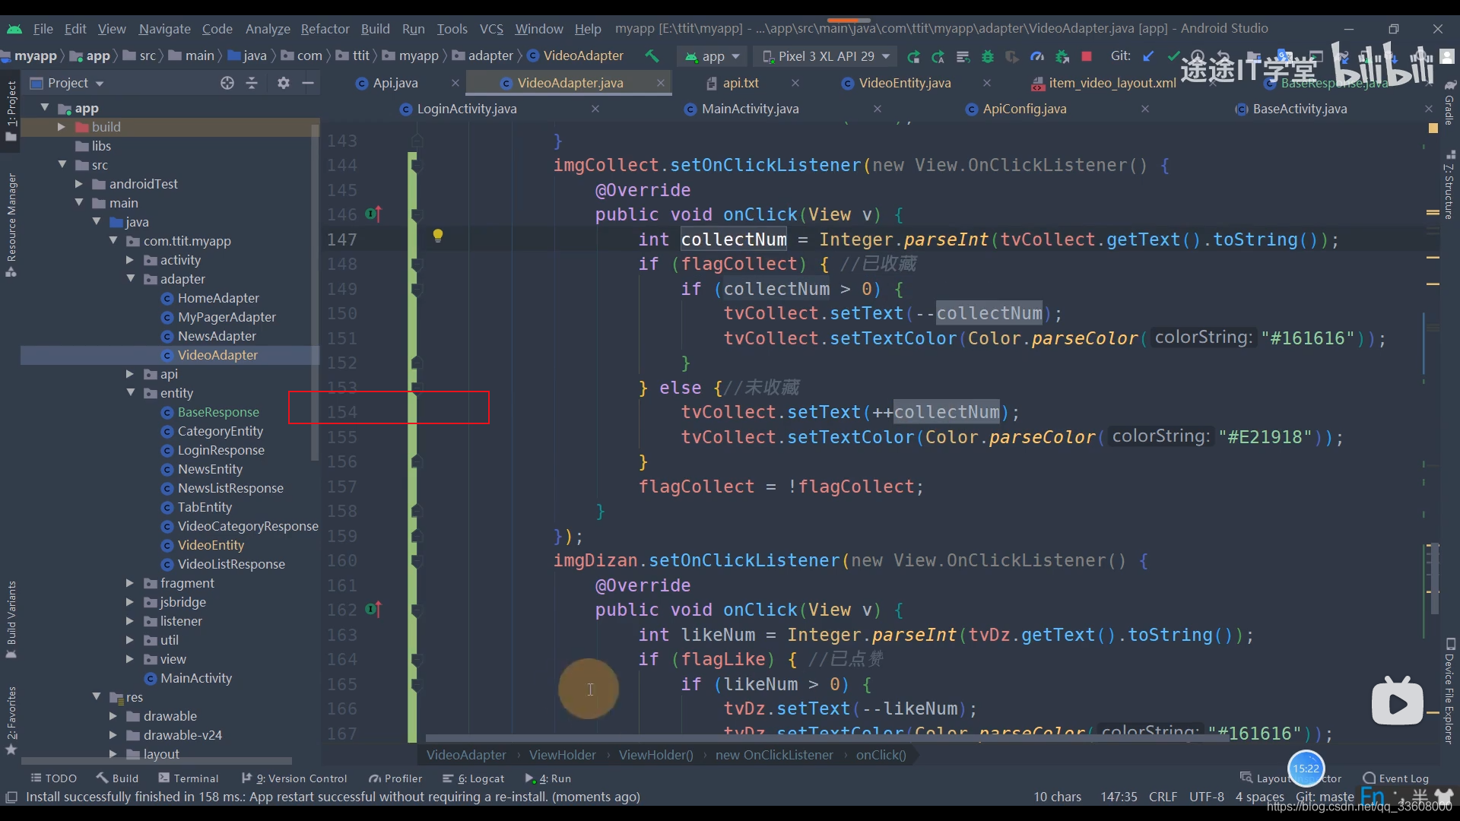Stop the running app with red square
Viewport: 1460px width, 821px height.
click(1087, 56)
